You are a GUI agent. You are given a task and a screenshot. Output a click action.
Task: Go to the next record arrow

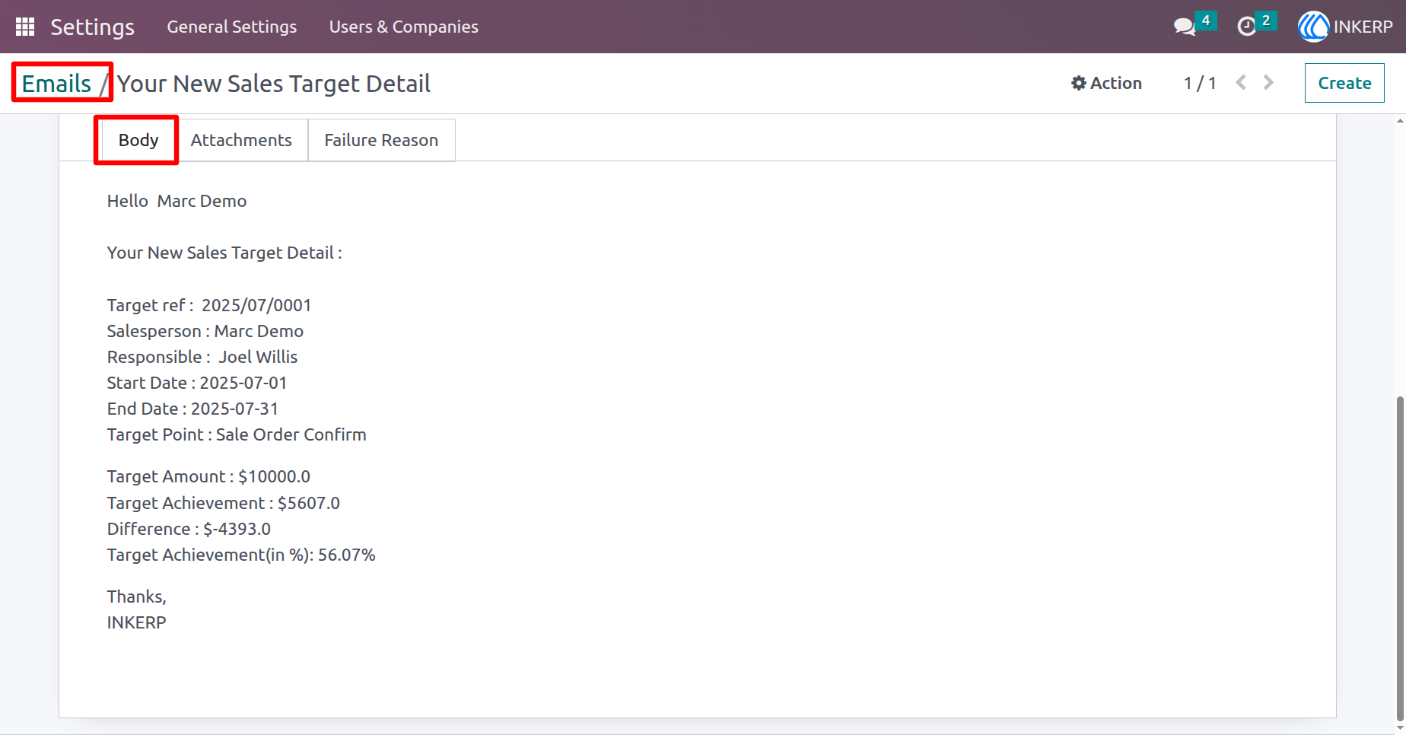click(x=1268, y=82)
